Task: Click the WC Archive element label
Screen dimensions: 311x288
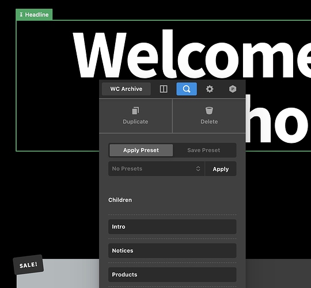Action: pos(126,89)
